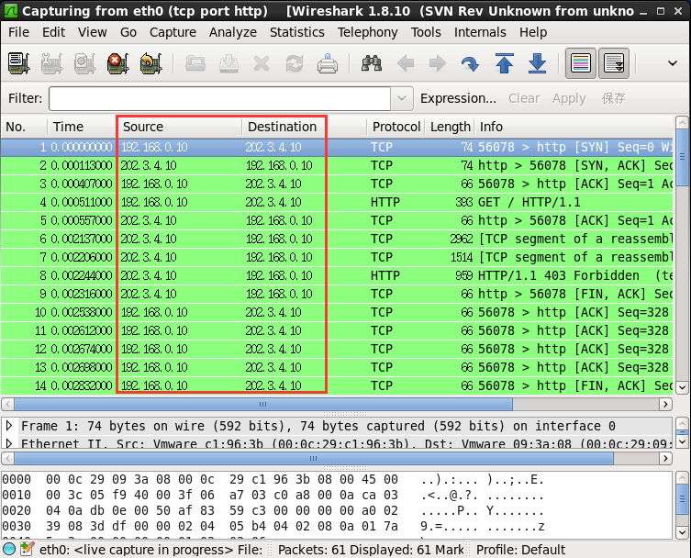
Task: Expand the toolbar overflow chevron
Action: (x=672, y=63)
